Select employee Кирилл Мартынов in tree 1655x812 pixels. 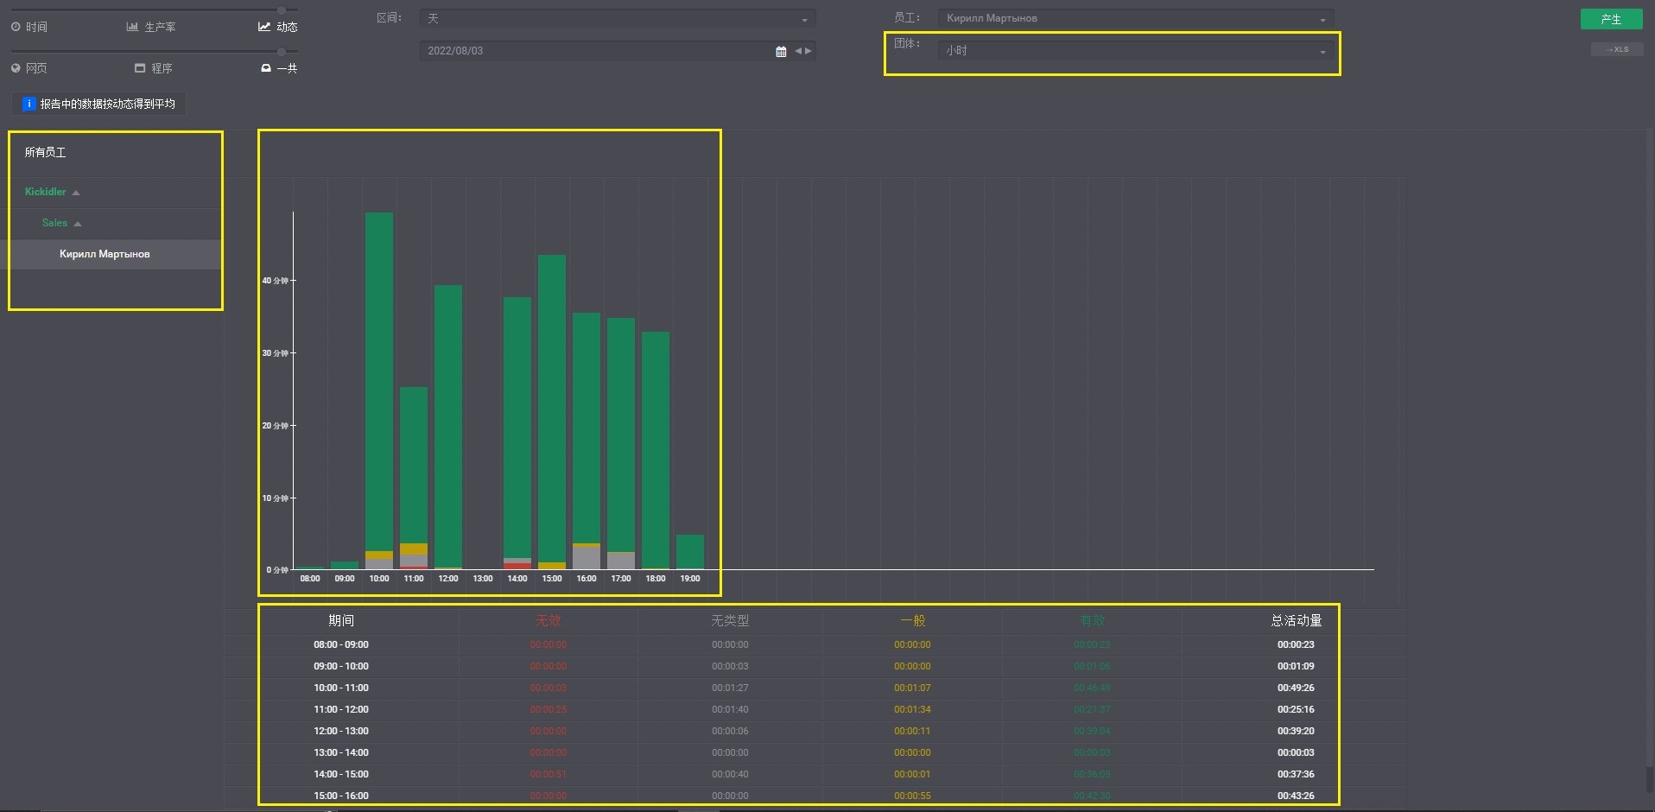105,254
